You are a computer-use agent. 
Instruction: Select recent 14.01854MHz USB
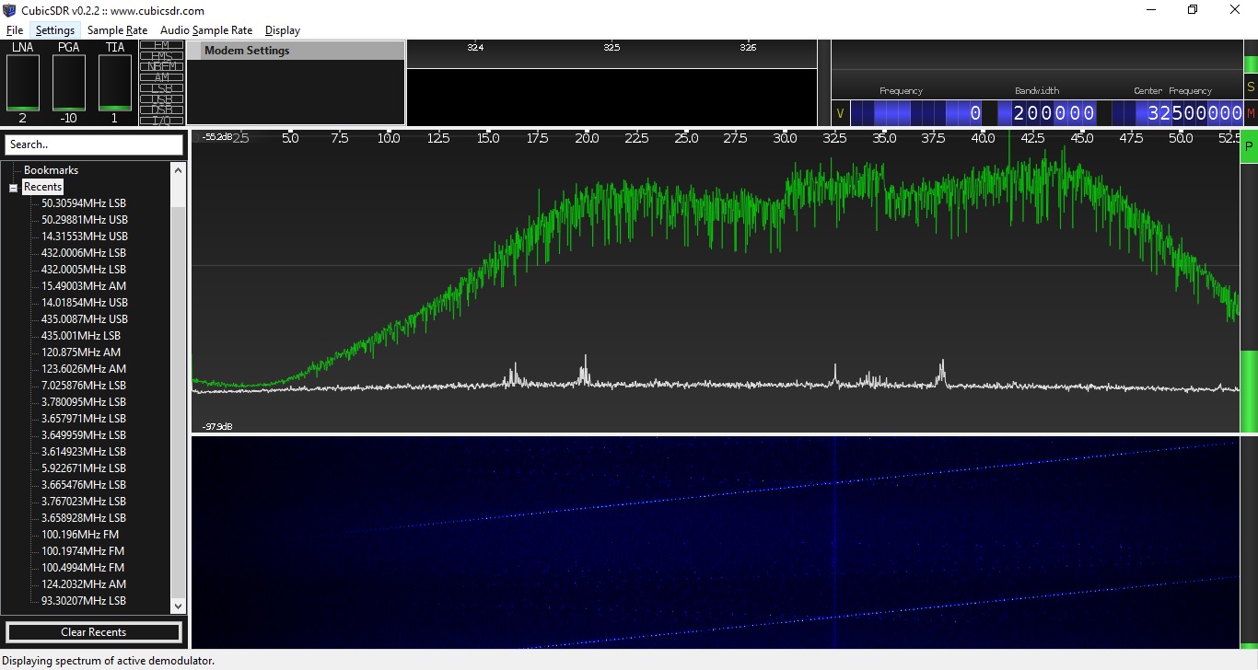point(85,303)
